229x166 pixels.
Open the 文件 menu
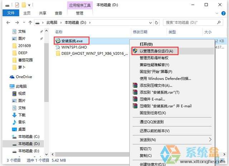pyautogui.click(x=11, y=13)
